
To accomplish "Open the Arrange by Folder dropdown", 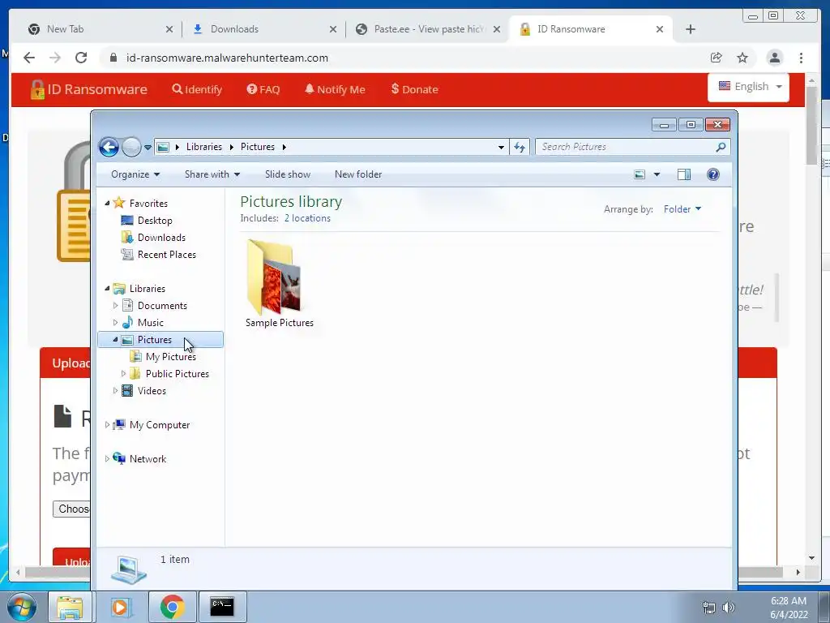I will [682, 209].
